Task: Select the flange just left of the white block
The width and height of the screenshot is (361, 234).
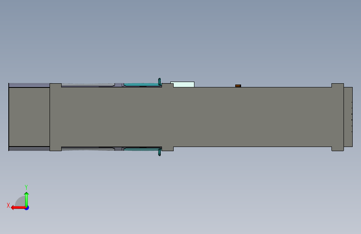Action: (x=168, y=85)
